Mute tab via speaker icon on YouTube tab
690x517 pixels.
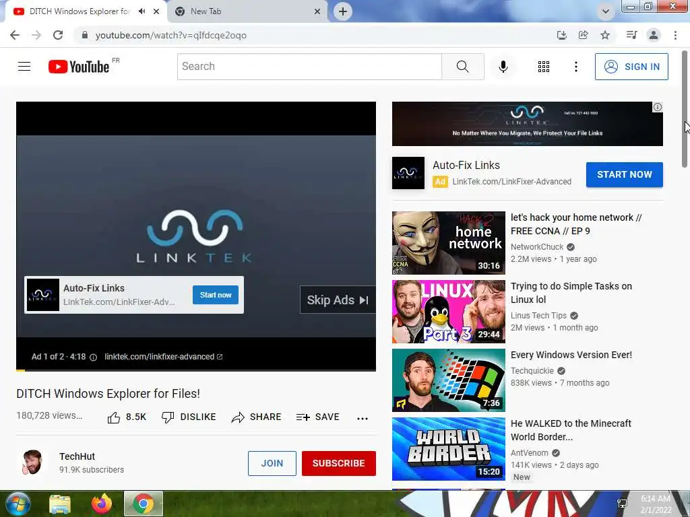(x=142, y=11)
